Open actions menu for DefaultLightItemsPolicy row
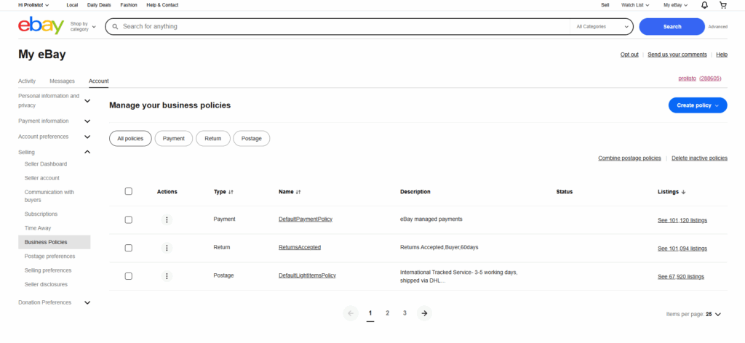Viewport: 745px width, 343px height. pyautogui.click(x=167, y=276)
